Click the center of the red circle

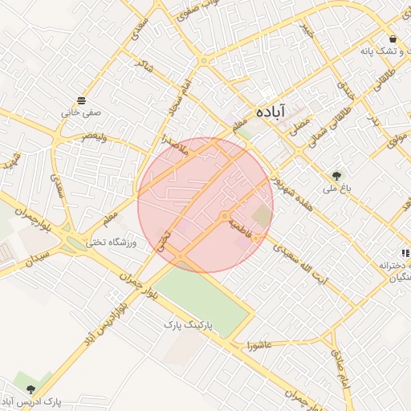click(205, 205)
